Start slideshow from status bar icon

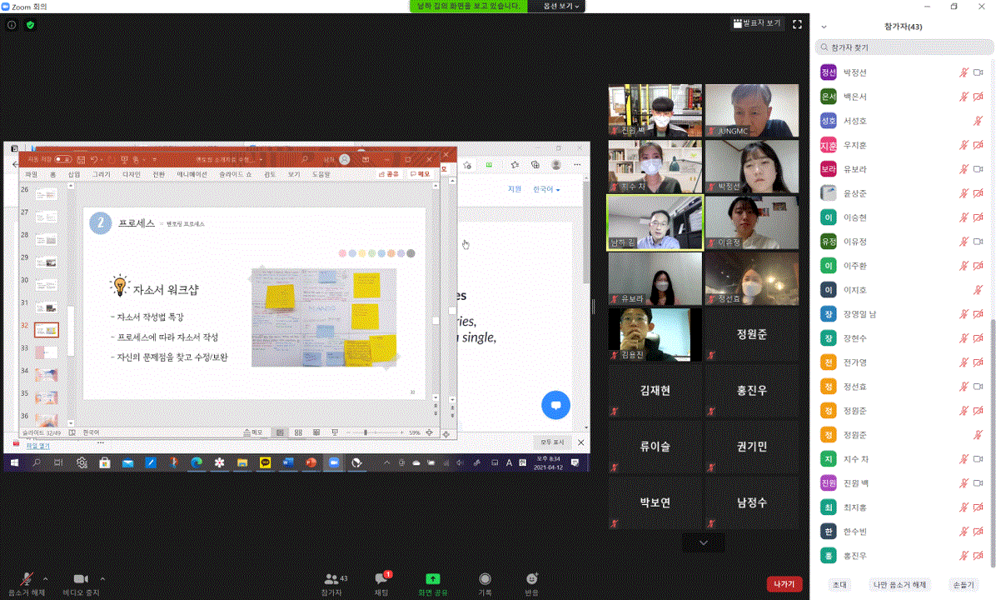coord(335,432)
